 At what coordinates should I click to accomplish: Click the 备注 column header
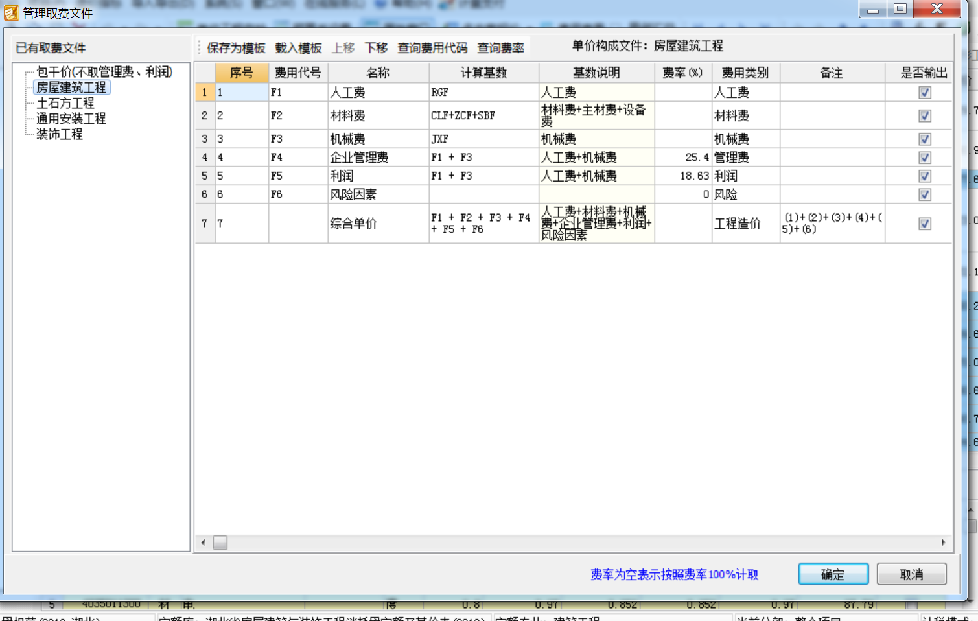tap(832, 73)
